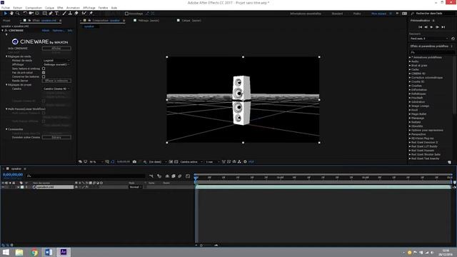The width and height of the screenshot is (457, 257).
Task: Open the preview shortcut dropdown
Action: pyautogui.click(x=429, y=39)
